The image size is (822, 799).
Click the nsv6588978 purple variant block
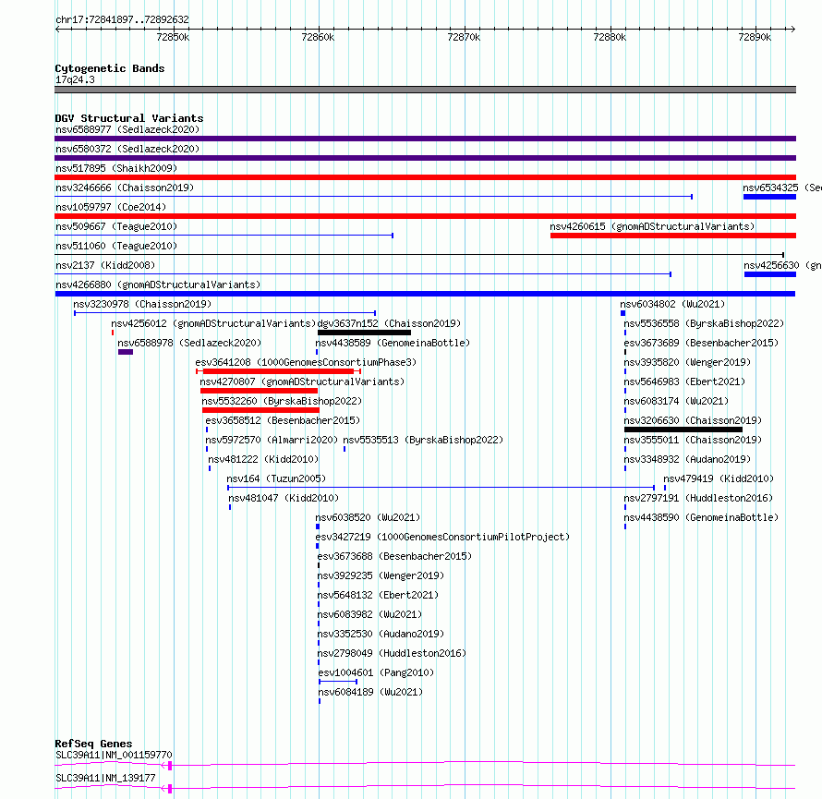126,352
